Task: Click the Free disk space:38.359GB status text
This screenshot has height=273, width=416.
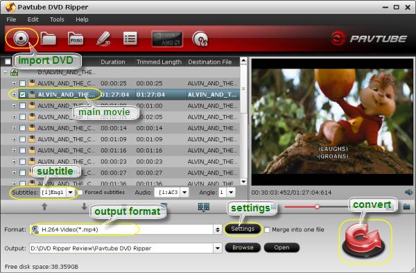Action: pyautogui.click(x=42, y=267)
